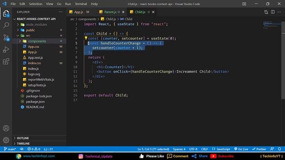Viewport: 285px width, 160px height.
Task: Open the File menu
Action: (13, 4)
